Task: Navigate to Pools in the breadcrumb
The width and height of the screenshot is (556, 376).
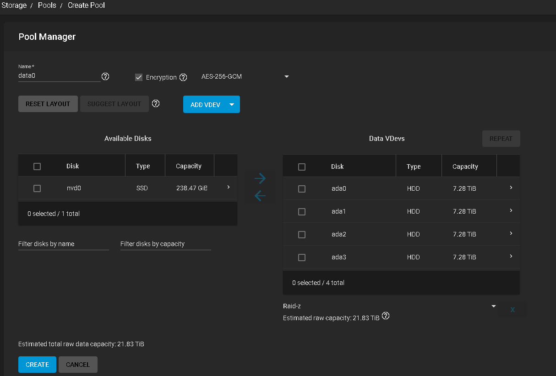Action: point(47,5)
